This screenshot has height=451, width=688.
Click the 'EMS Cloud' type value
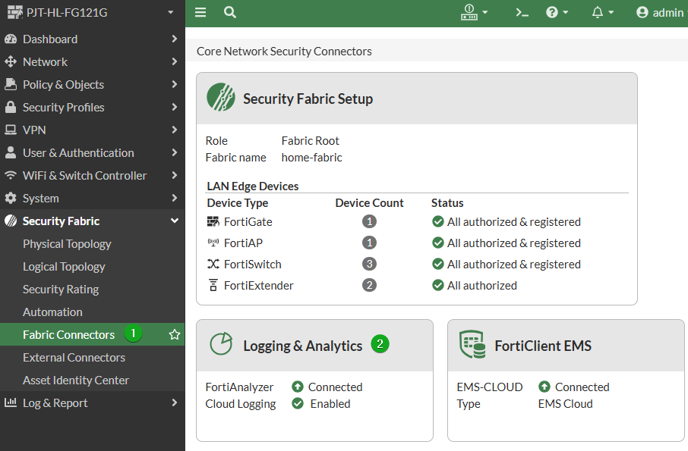pyautogui.click(x=565, y=404)
